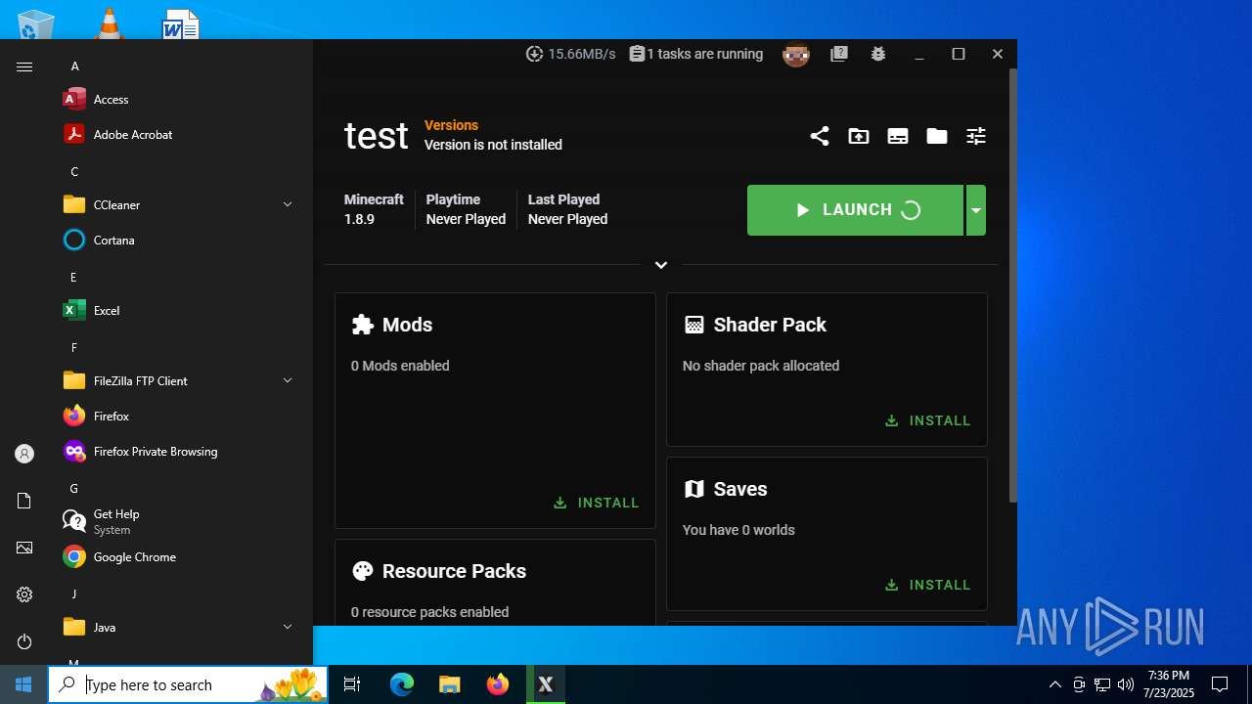The height and width of the screenshot is (704, 1252).
Task: Launch the test instance
Action: [855, 210]
